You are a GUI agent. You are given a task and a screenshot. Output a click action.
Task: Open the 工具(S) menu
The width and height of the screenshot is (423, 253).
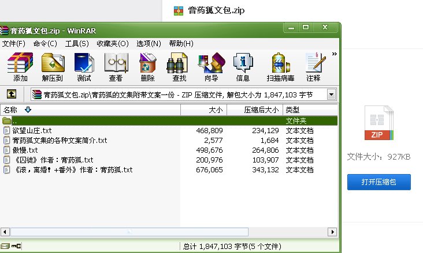(x=77, y=44)
